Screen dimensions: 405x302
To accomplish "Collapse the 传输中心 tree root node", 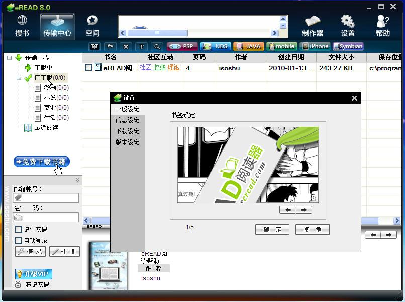I will pos(10,58).
